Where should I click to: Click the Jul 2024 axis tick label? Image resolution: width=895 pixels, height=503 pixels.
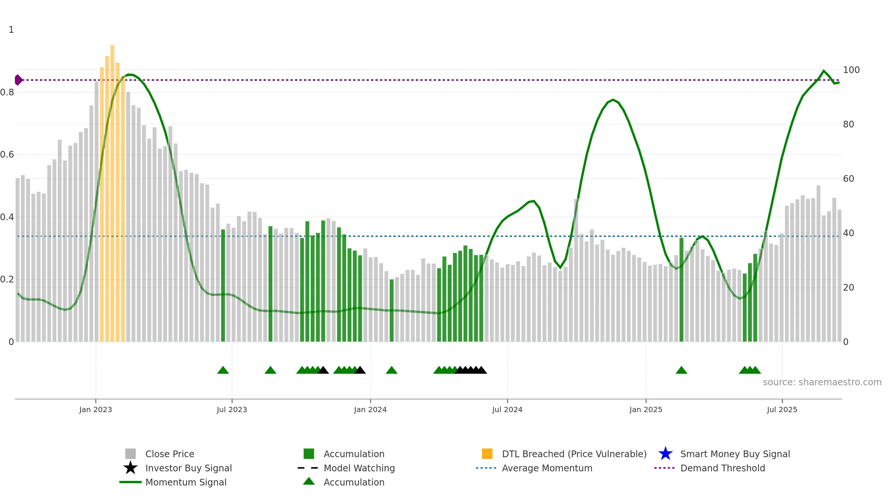coord(507,410)
